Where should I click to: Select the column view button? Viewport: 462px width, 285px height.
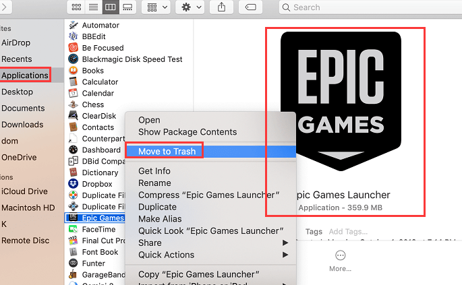pos(111,7)
